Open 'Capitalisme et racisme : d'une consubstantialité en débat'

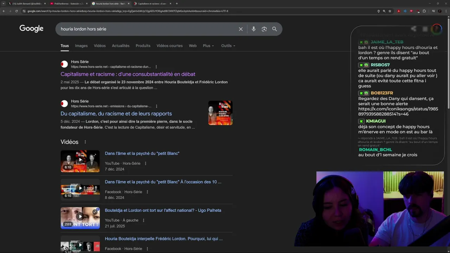(x=128, y=74)
